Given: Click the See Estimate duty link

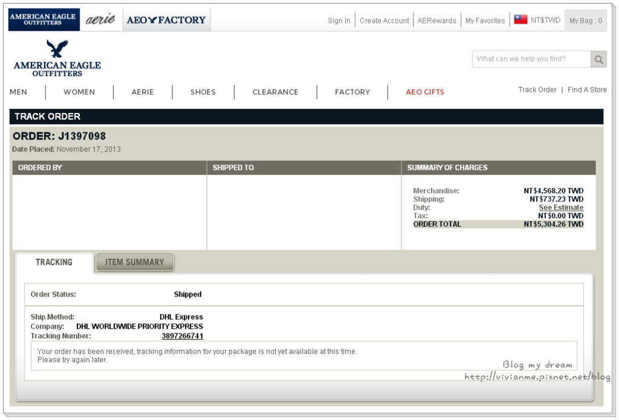Looking at the screenshot, I should pos(561,208).
